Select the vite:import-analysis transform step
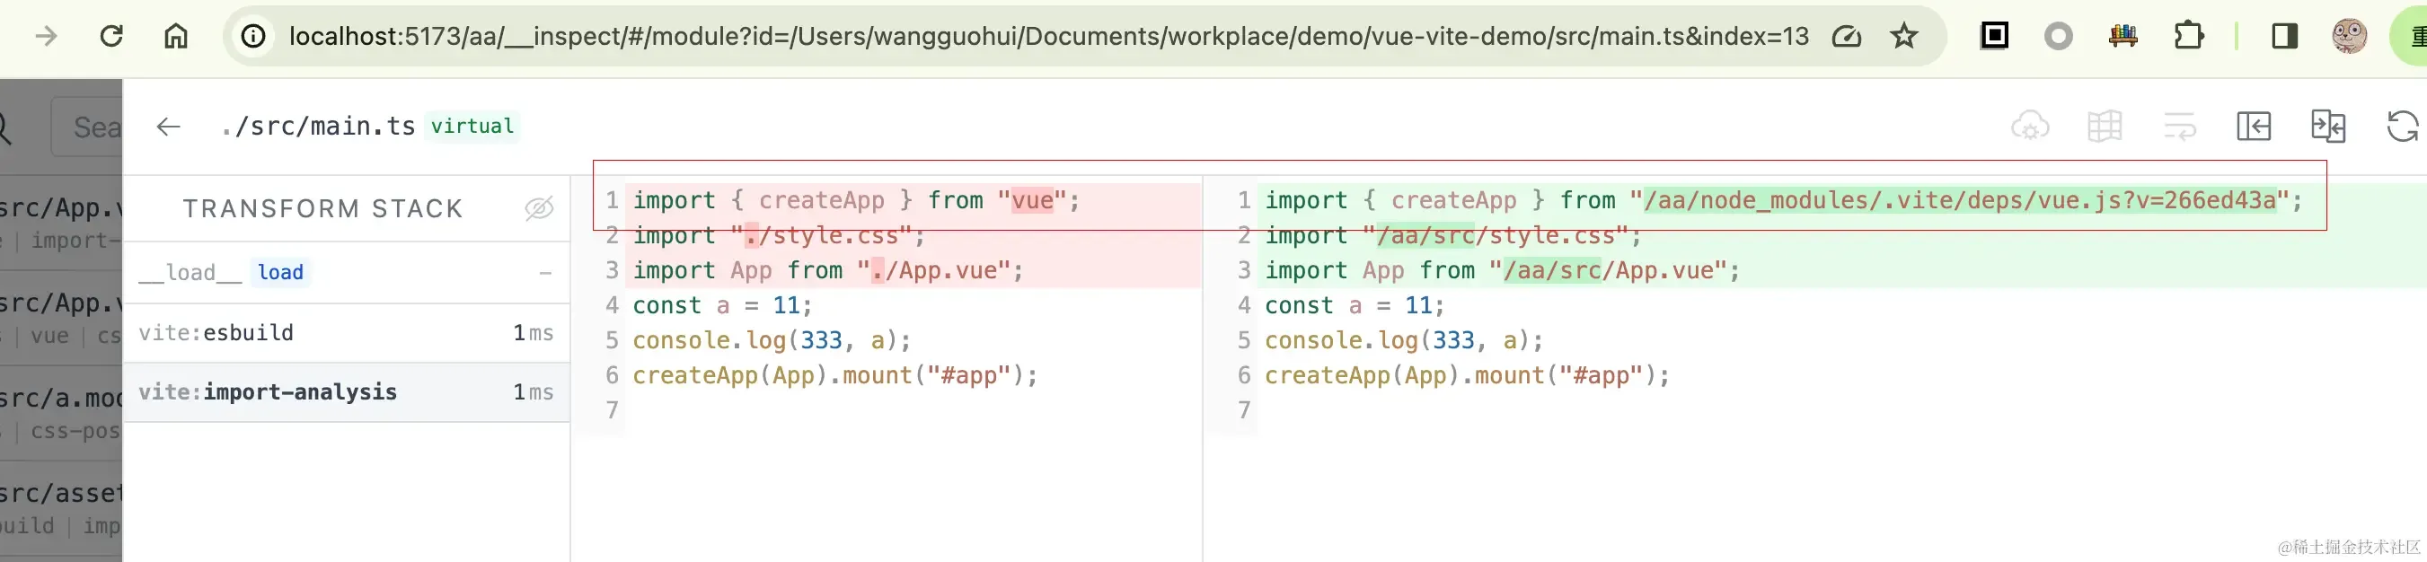Image resolution: width=2427 pixels, height=562 pixels. 346,391
